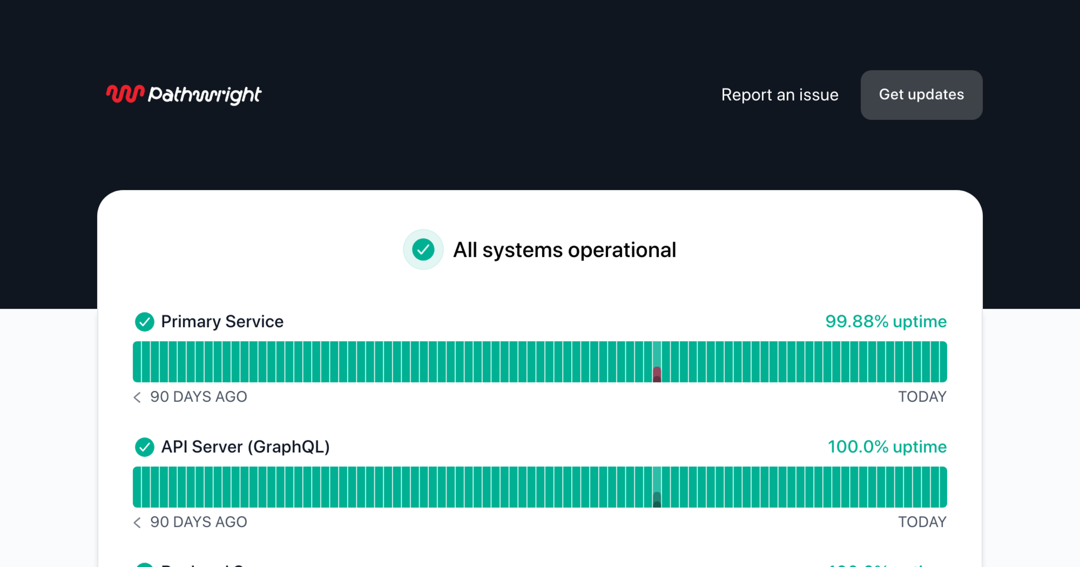Click the 100.0% uptime text for API Server

click(x=887, y=447)
